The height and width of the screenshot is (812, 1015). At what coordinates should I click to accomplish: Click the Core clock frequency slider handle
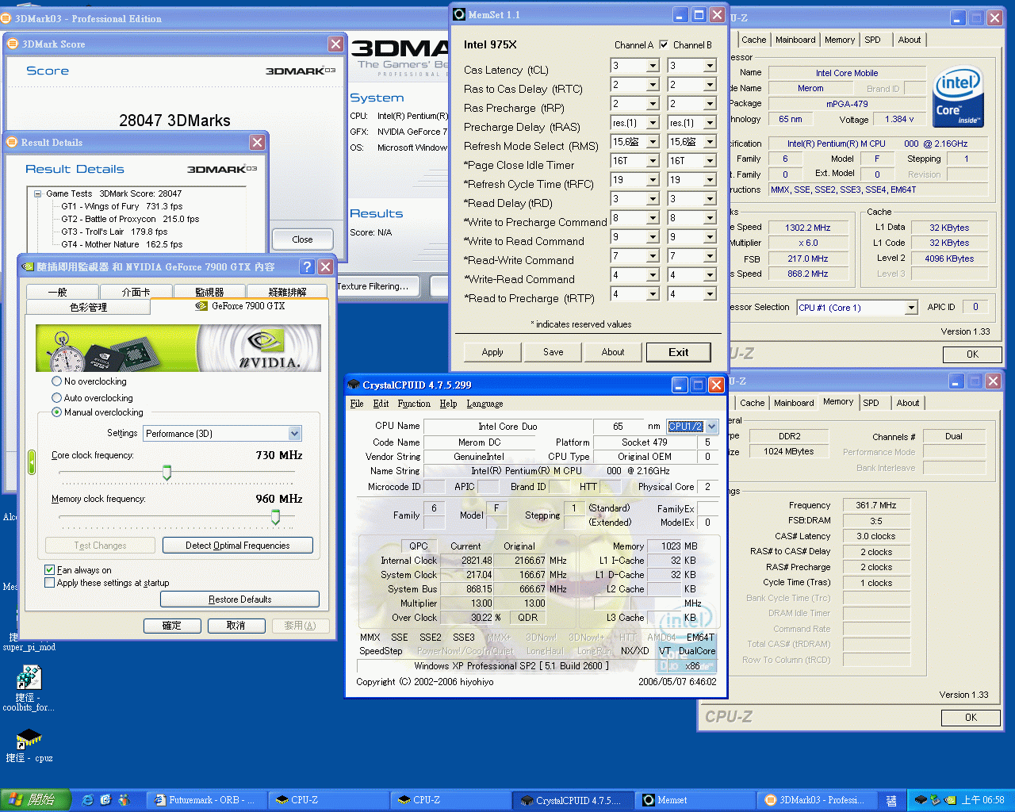[x=167, y=473]
